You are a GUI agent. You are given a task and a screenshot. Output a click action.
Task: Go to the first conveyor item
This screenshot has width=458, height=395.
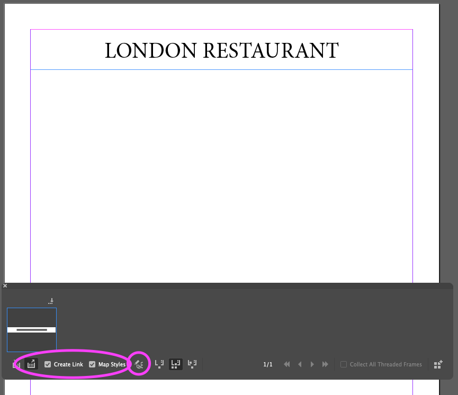pos(286,364)
